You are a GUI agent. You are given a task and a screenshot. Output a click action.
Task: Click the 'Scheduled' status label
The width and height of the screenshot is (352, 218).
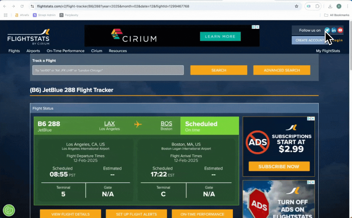point(201,124)
